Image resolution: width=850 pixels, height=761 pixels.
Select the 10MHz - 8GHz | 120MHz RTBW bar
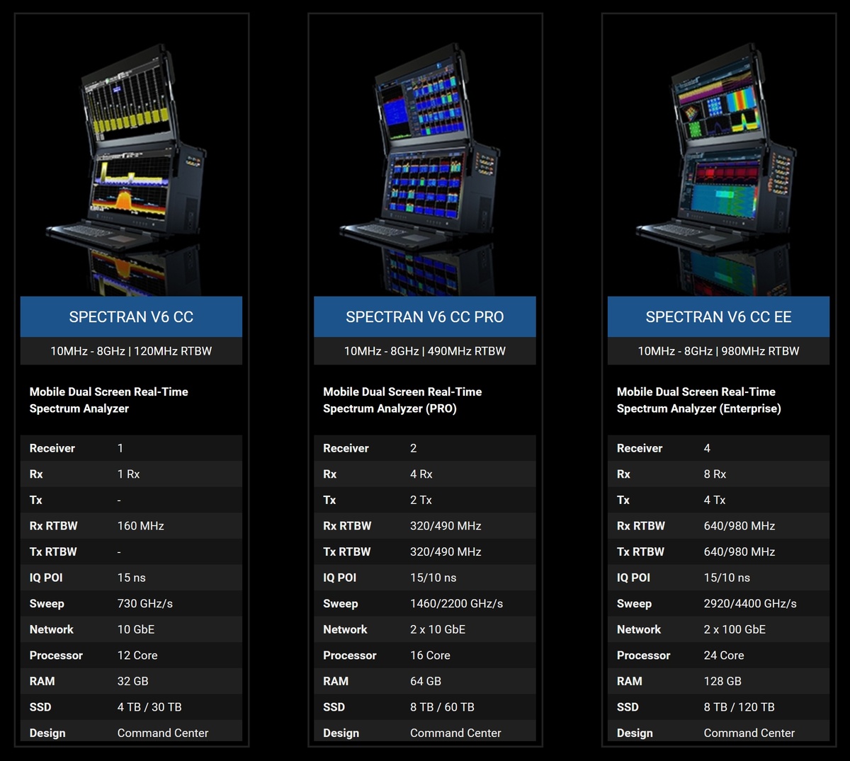click(x=131, y=351)
